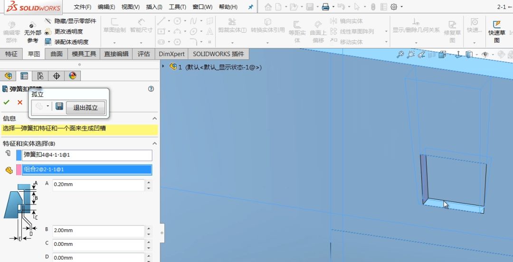The height and width of the screenshot is (262, 513).
Task: Click the C value field 0.00mm
Action: [x=98, y=244]
